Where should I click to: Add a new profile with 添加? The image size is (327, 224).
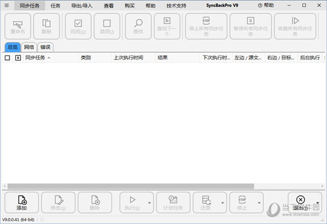21,203
